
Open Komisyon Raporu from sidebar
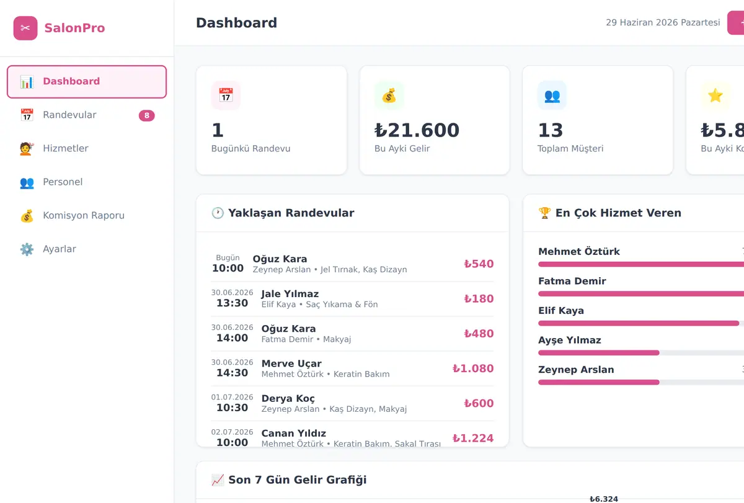point(87,216)
